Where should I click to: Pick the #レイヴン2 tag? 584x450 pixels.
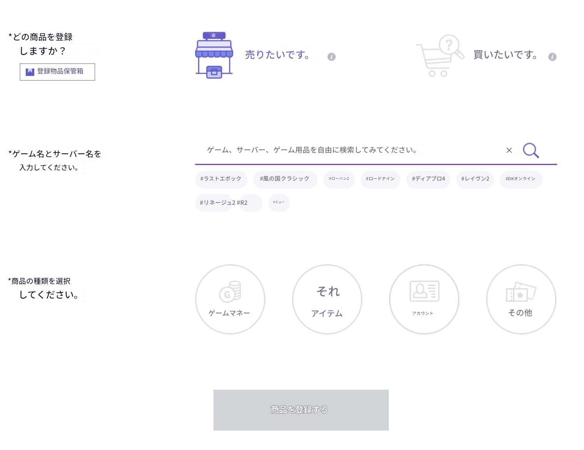click(475, 179)
